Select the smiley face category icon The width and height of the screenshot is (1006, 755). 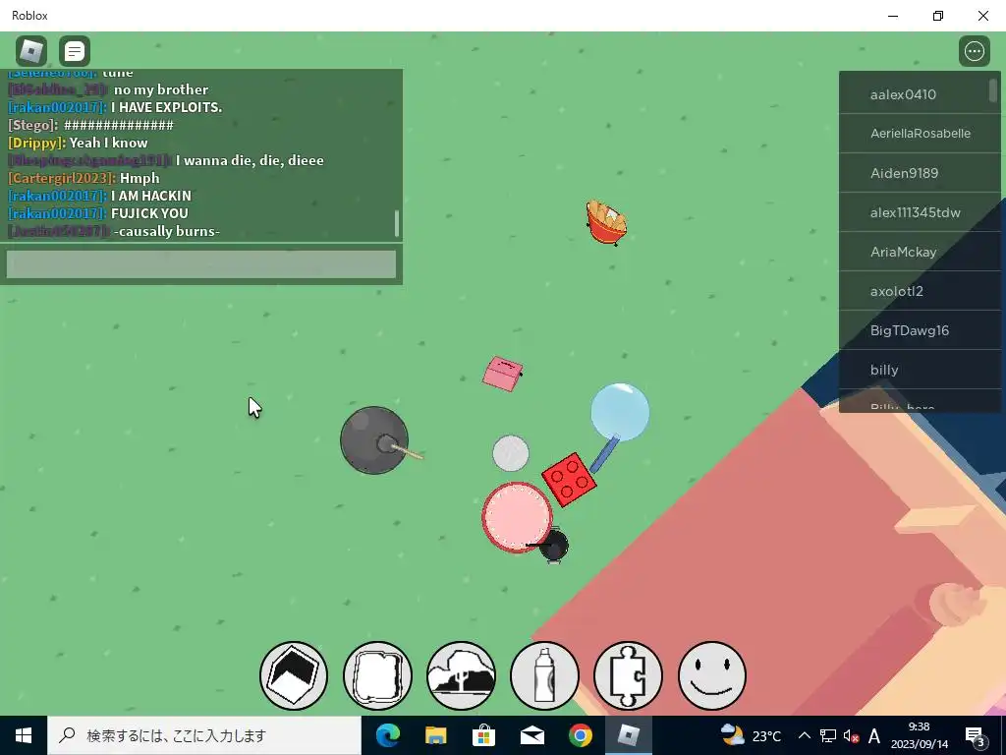[711, 676]
